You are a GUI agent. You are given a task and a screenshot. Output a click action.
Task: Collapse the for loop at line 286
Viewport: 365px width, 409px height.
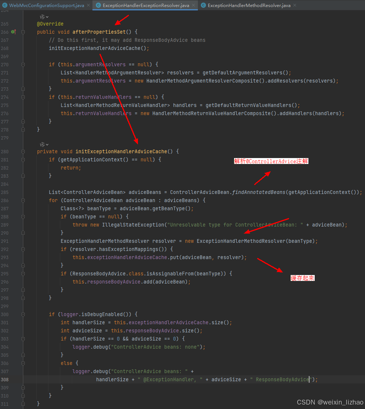click(23, 200)
